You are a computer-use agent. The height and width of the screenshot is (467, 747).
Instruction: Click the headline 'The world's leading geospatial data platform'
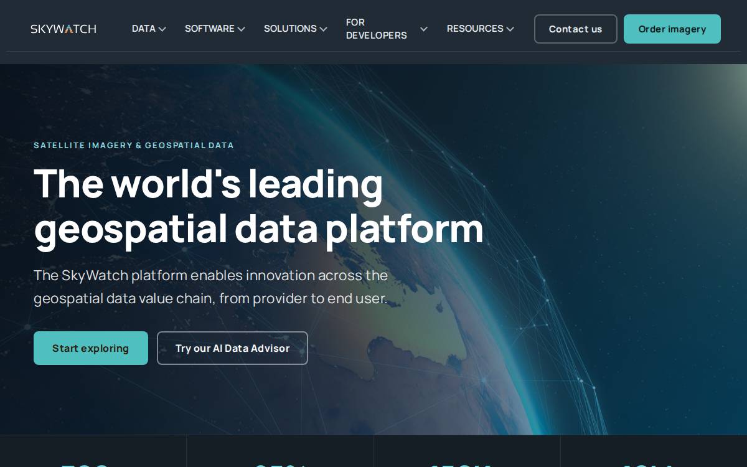tap(258, 206)
